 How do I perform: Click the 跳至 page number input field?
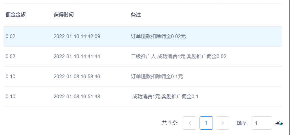pyautogui.click(x=262, y=123)
